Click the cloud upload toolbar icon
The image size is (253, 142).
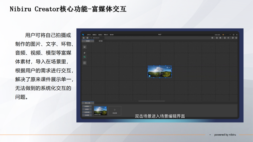[x=228, y=38]
